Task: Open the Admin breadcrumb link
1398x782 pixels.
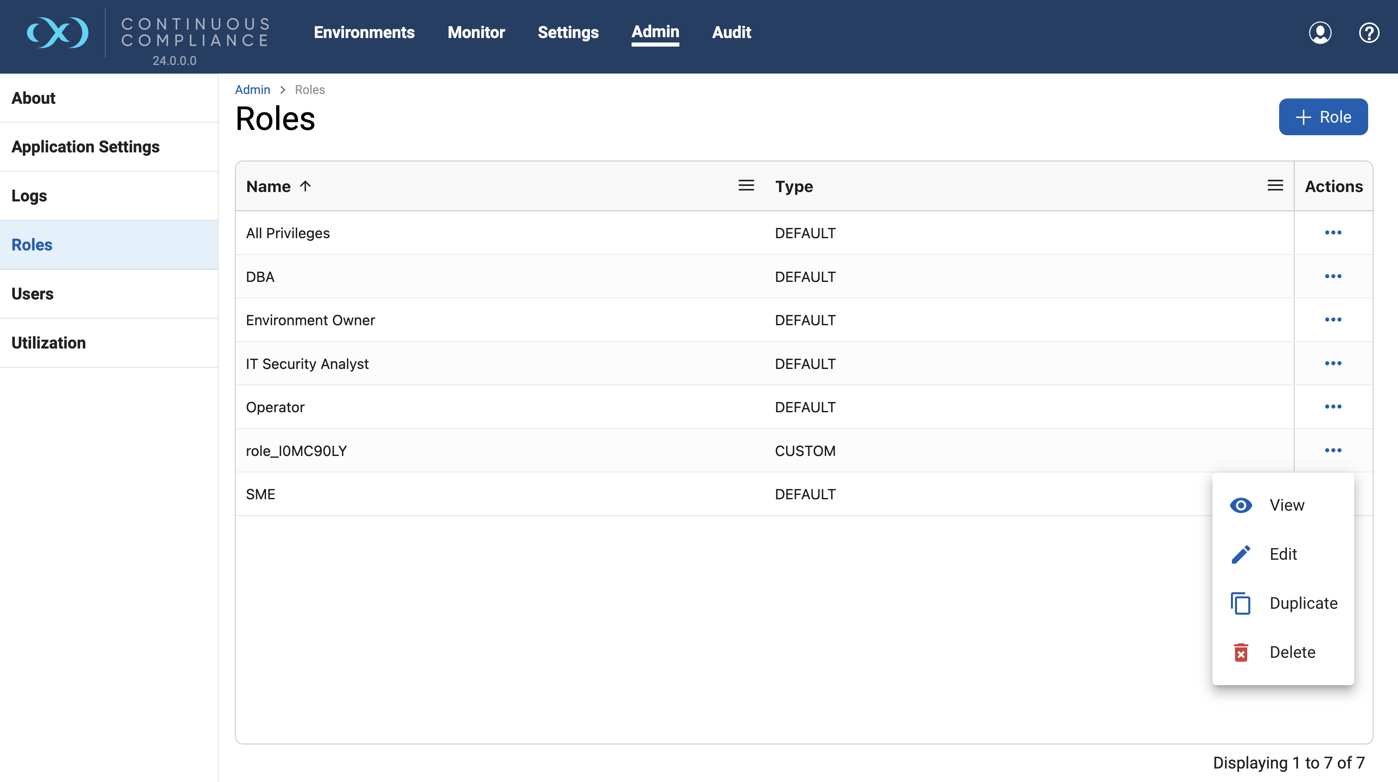Action: (252, 89)
